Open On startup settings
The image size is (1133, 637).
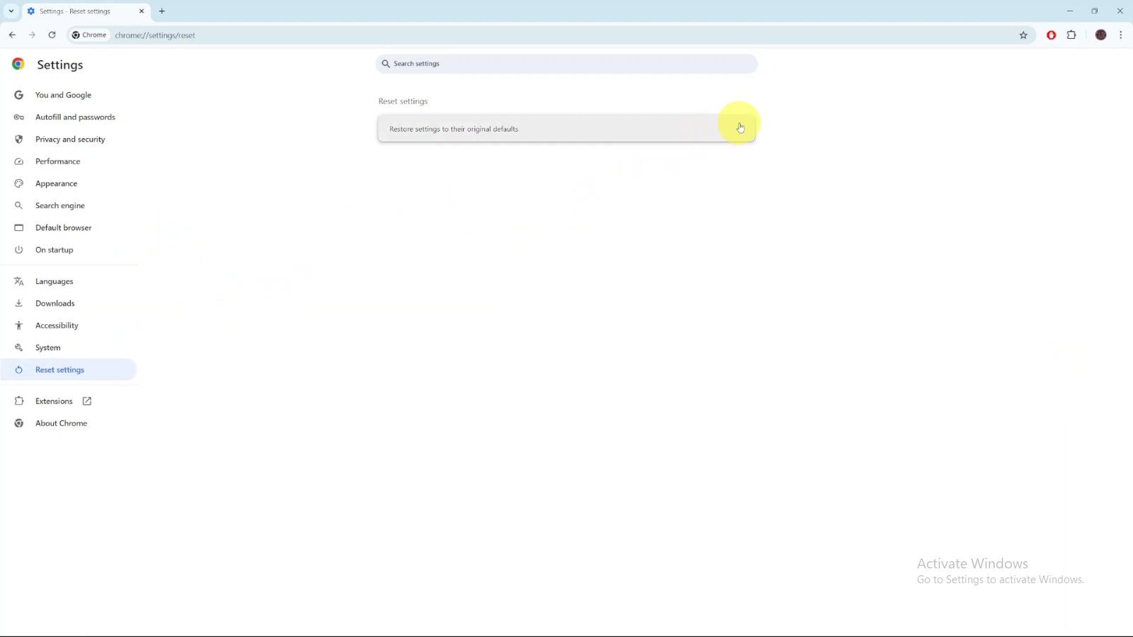click(x=55, y=250)
